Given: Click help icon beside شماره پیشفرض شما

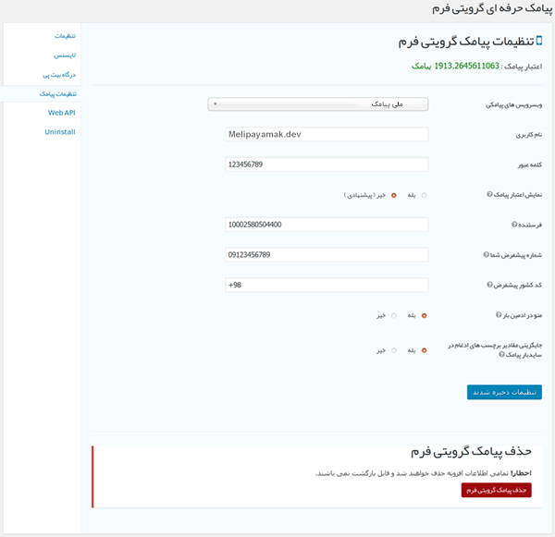Looking at the screenshot, I should 486,254.
